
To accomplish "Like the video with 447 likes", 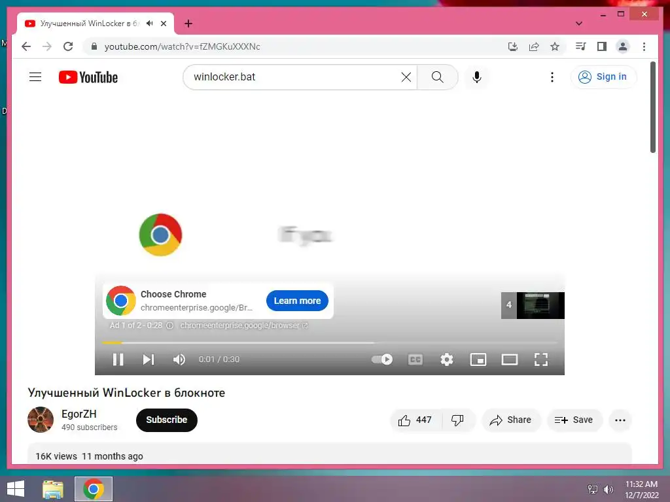I will pos(415,420).
